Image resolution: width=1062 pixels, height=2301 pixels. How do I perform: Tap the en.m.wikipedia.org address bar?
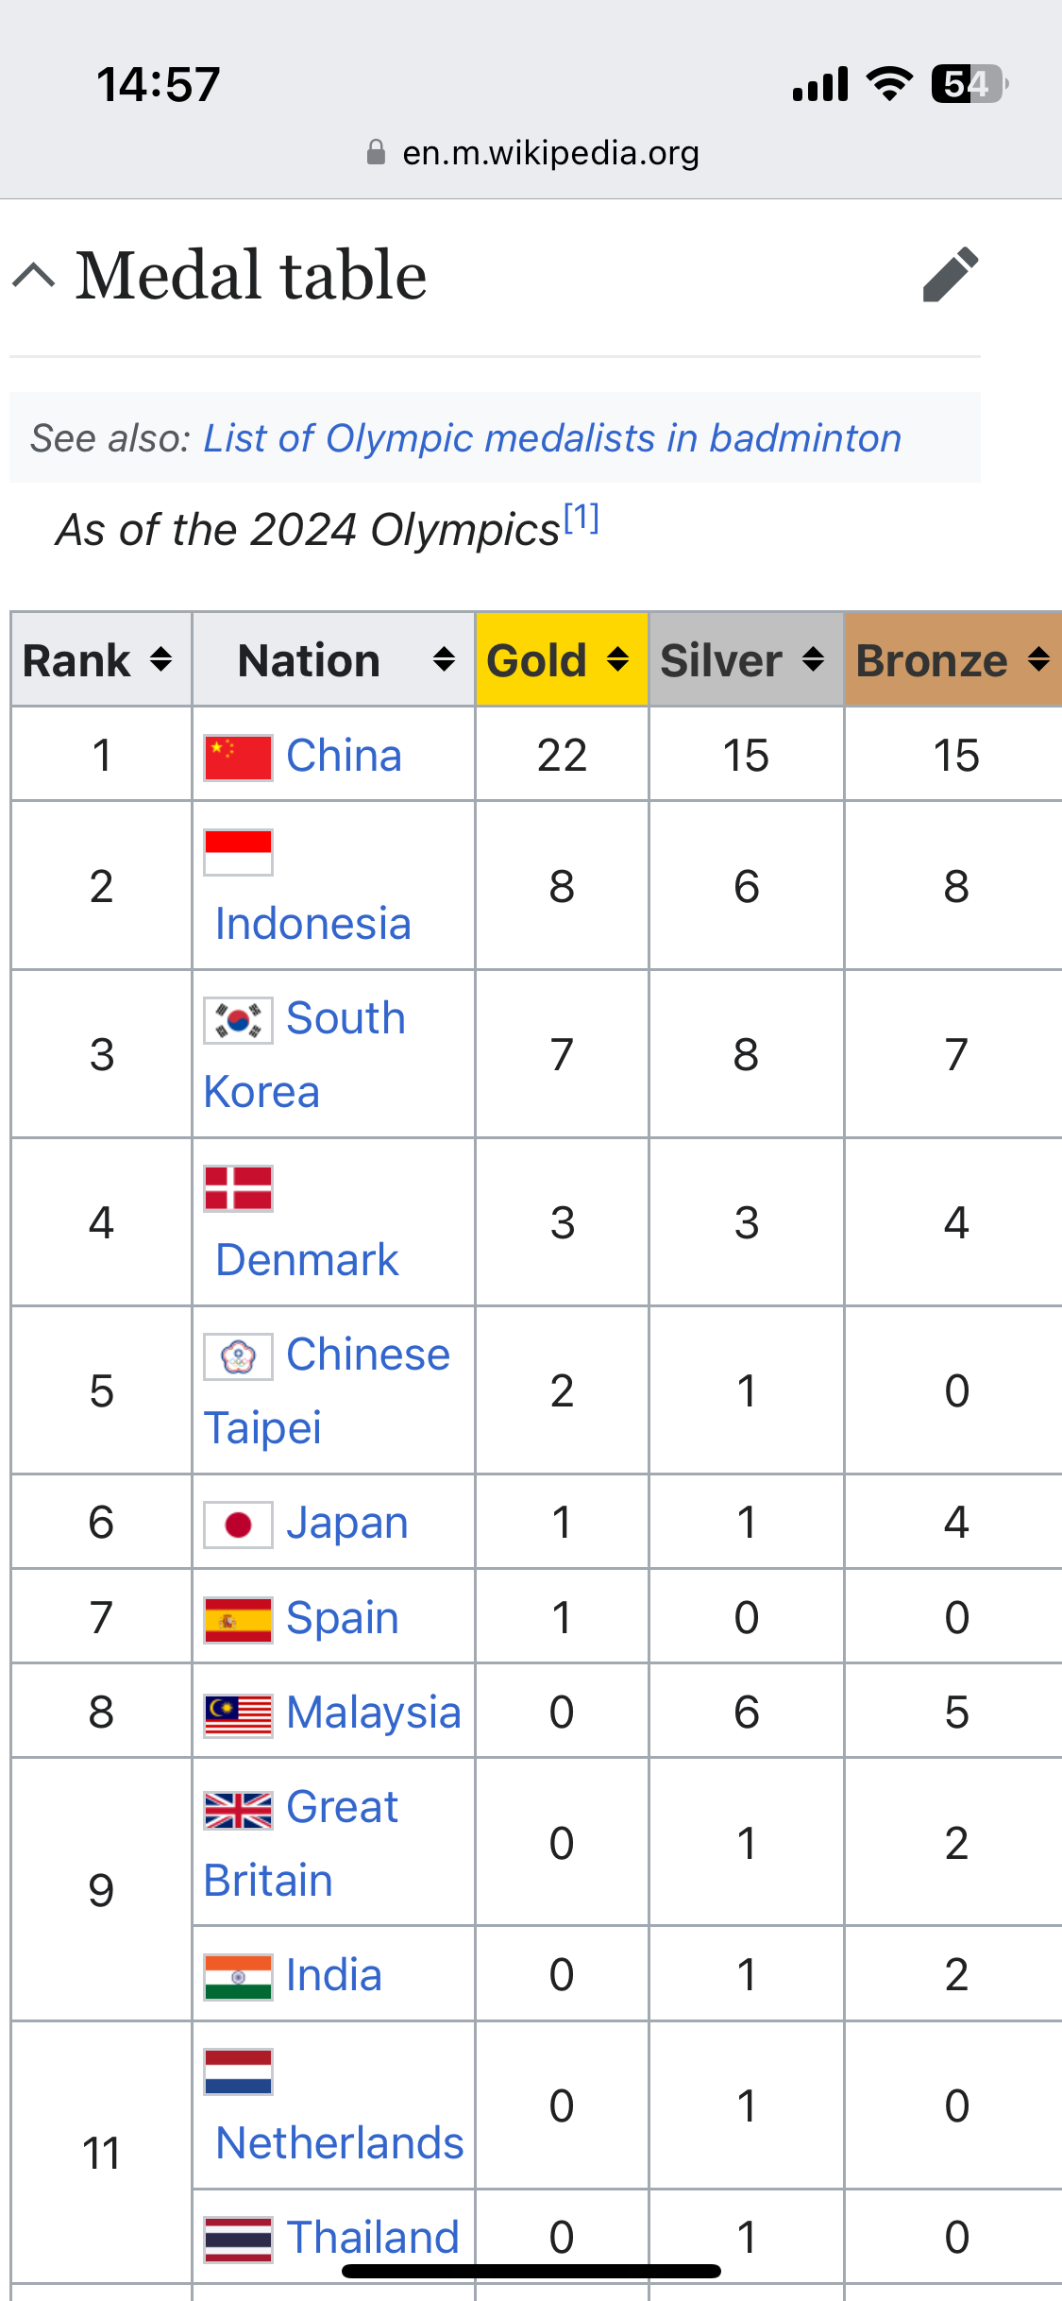(x=532, y=152)
